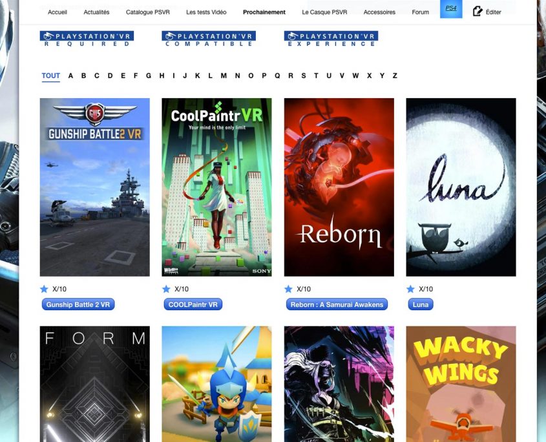Image resolution: width=546 pixels, height=442 pixels.
Task: Open the FORM game cover
Action: coord(95,384)
